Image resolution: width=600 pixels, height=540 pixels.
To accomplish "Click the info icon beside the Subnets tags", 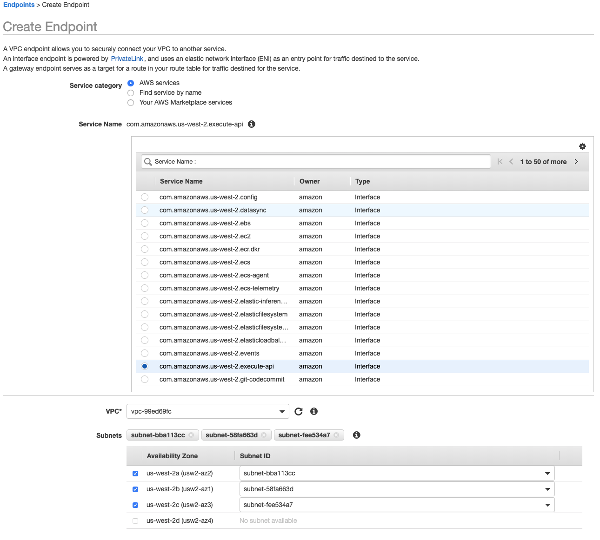I will (357, 435).
